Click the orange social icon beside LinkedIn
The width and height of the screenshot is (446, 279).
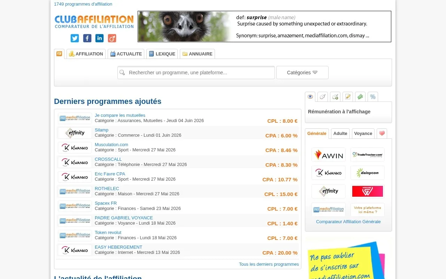[x=112, y=38]
